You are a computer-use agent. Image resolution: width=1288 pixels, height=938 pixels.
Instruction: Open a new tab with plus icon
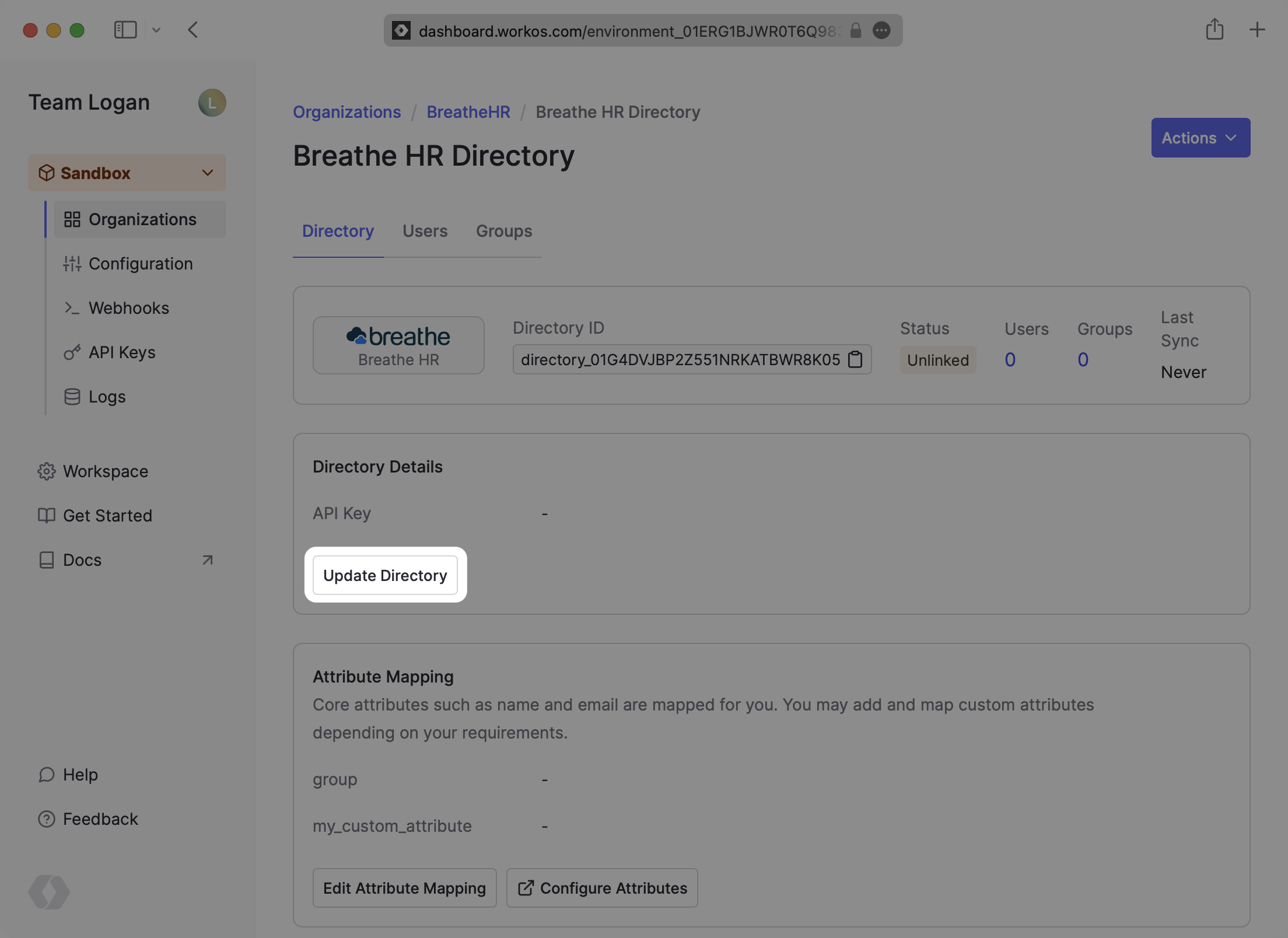(x=1257, y=30)
